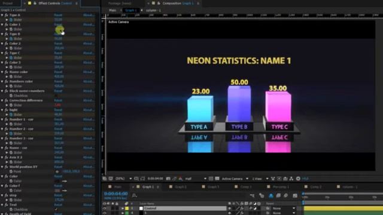Open the Control layer parent None dropdown

coord(284,208)
